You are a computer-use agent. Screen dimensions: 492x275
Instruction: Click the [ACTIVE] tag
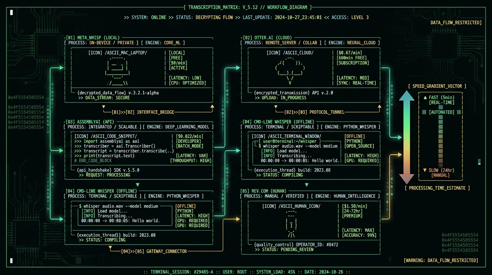(178, 68)
